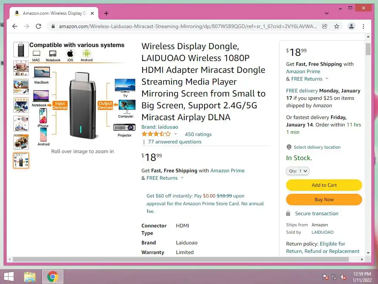The height and width of the screenshot is (284, 378).
Task: Open 77 answered questions link
Action: [x=175, y=142]
